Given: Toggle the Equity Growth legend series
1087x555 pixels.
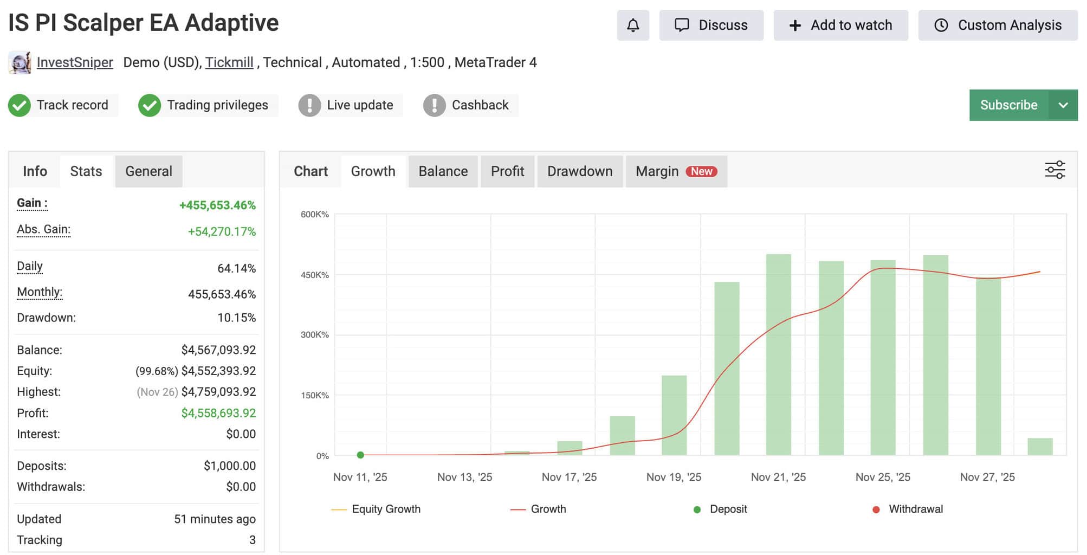Looking at the screenshot, I should click(x=376, y=509).
